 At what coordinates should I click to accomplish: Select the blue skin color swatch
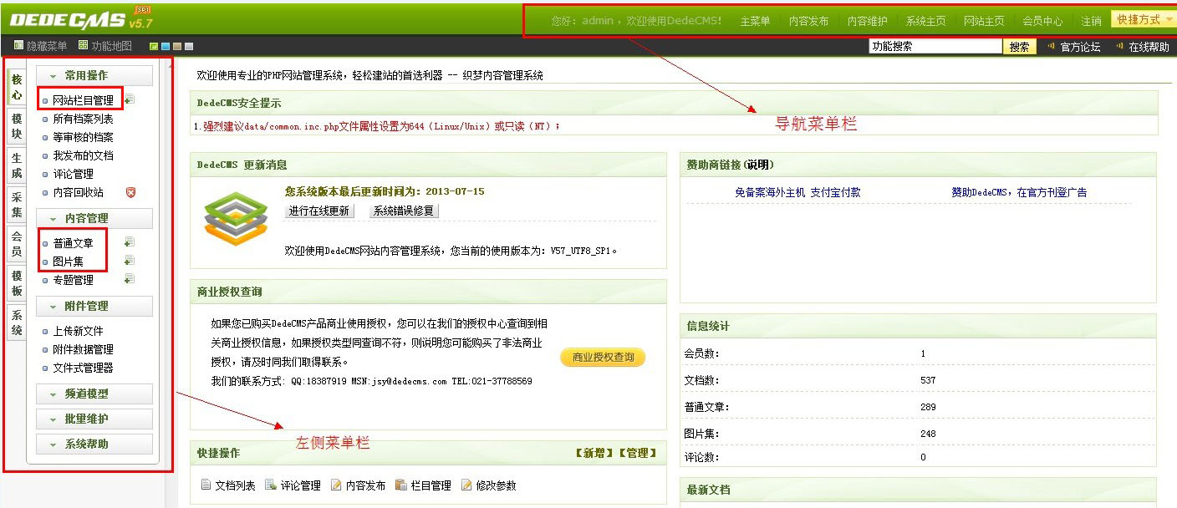[x=166, y=46]
